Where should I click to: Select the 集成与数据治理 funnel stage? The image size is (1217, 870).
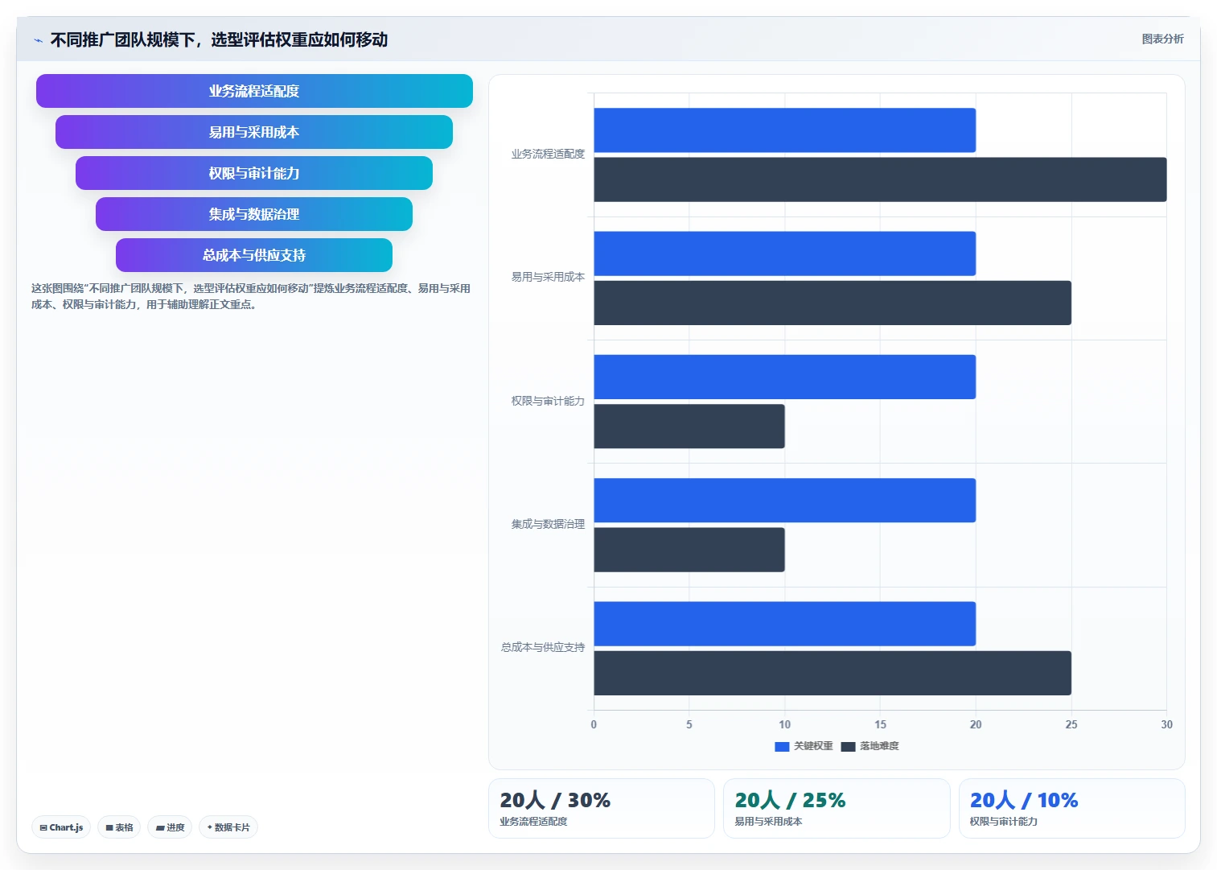click(x=254, y=214)
